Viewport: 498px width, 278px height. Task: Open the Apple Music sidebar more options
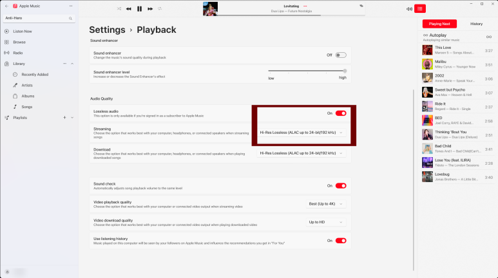[x=71, y=6]
